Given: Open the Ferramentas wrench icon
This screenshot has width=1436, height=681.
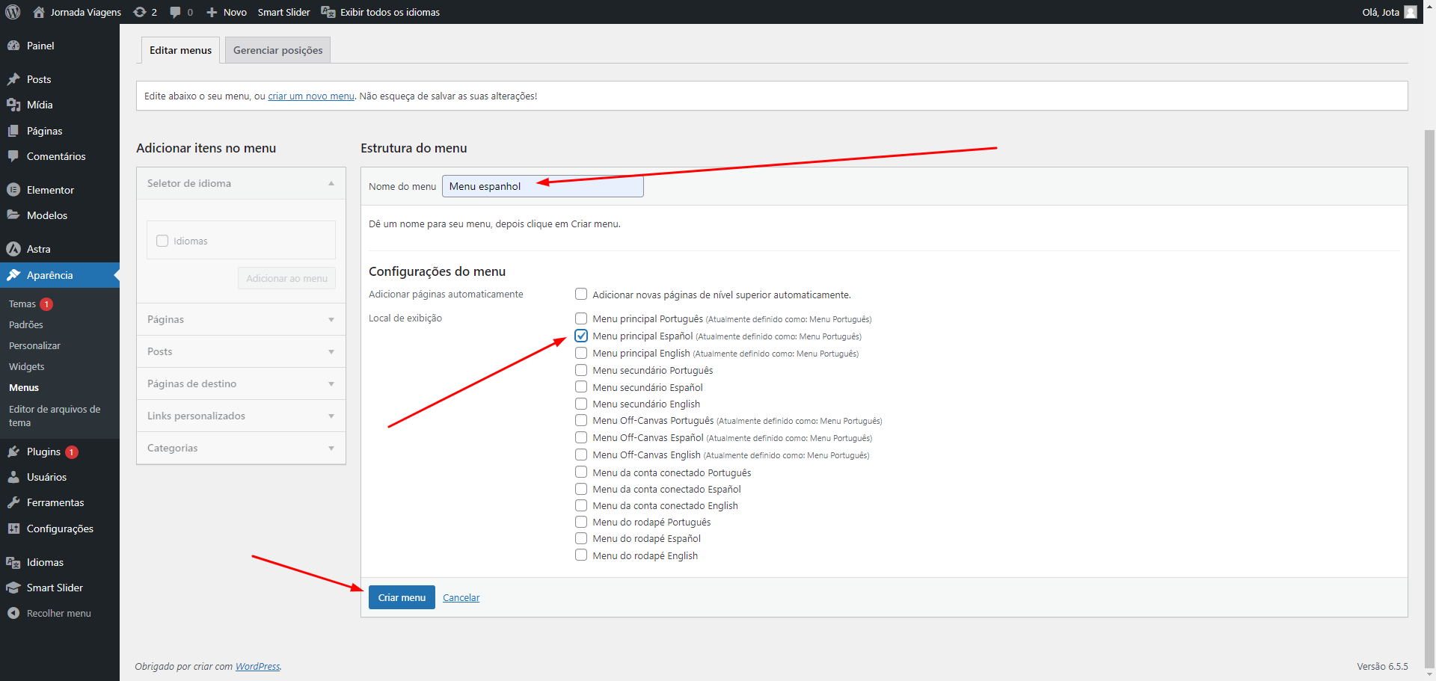Looking at the screenshot, I should (x=13, y=502).
